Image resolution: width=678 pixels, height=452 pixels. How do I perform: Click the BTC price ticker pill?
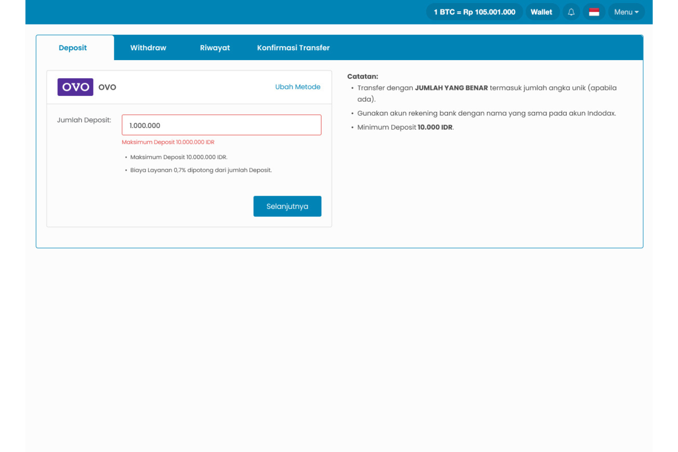coord(475,12)
